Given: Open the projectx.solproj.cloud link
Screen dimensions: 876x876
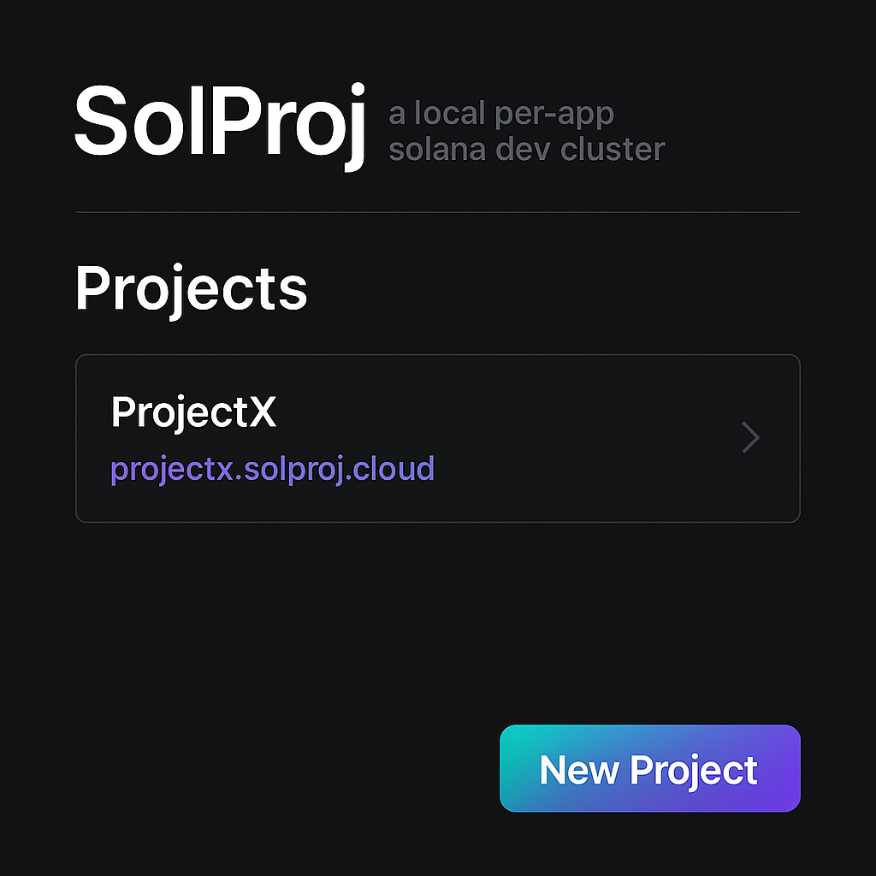Looking at the screenshot, I should (273, 469).
